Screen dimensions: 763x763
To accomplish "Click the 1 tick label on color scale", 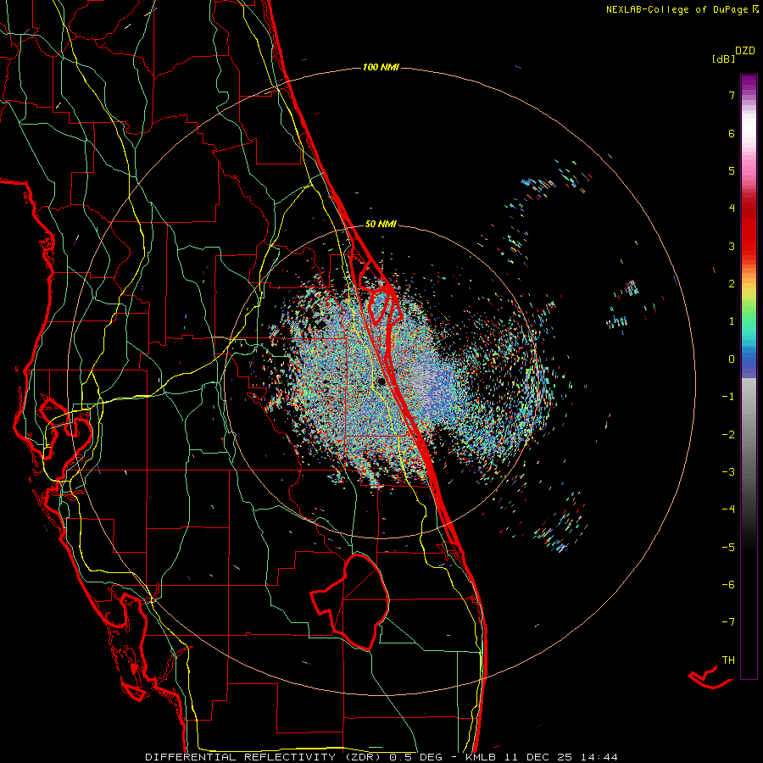I will (732, 321).
